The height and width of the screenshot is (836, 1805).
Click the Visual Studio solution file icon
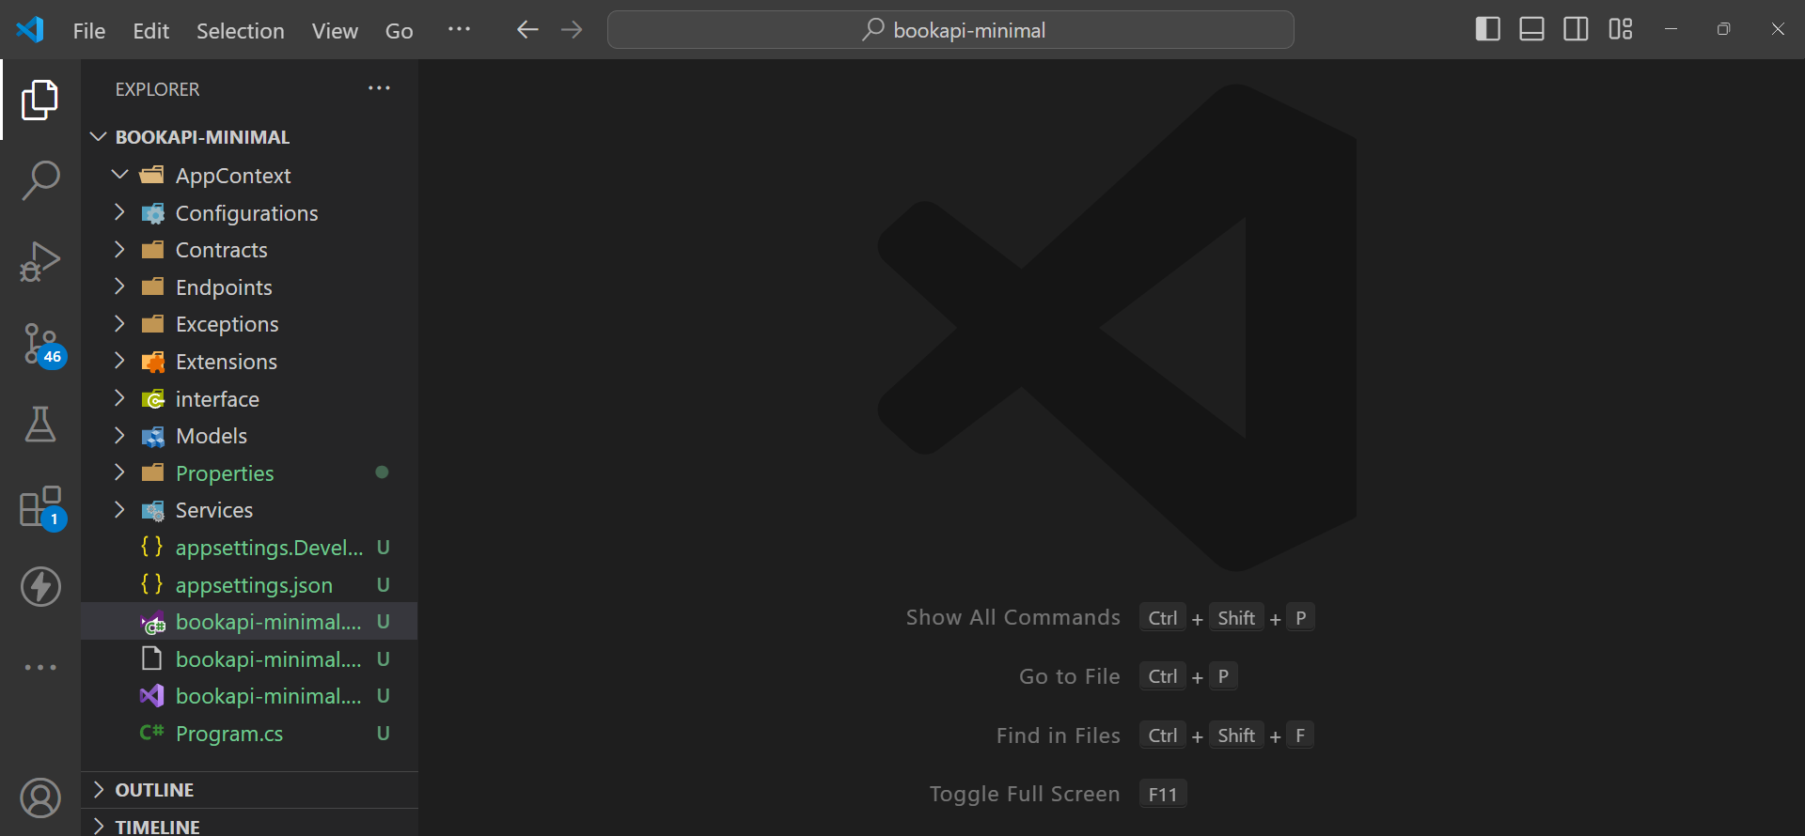point(151,696)
